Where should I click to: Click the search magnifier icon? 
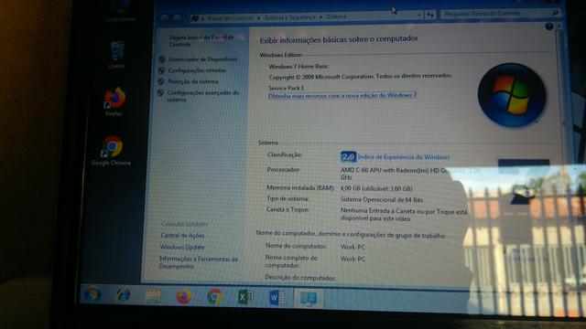coord(555,13)
